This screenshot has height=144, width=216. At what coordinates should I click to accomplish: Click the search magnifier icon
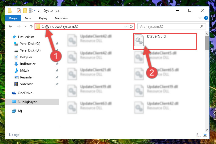[x=202, y=26]
